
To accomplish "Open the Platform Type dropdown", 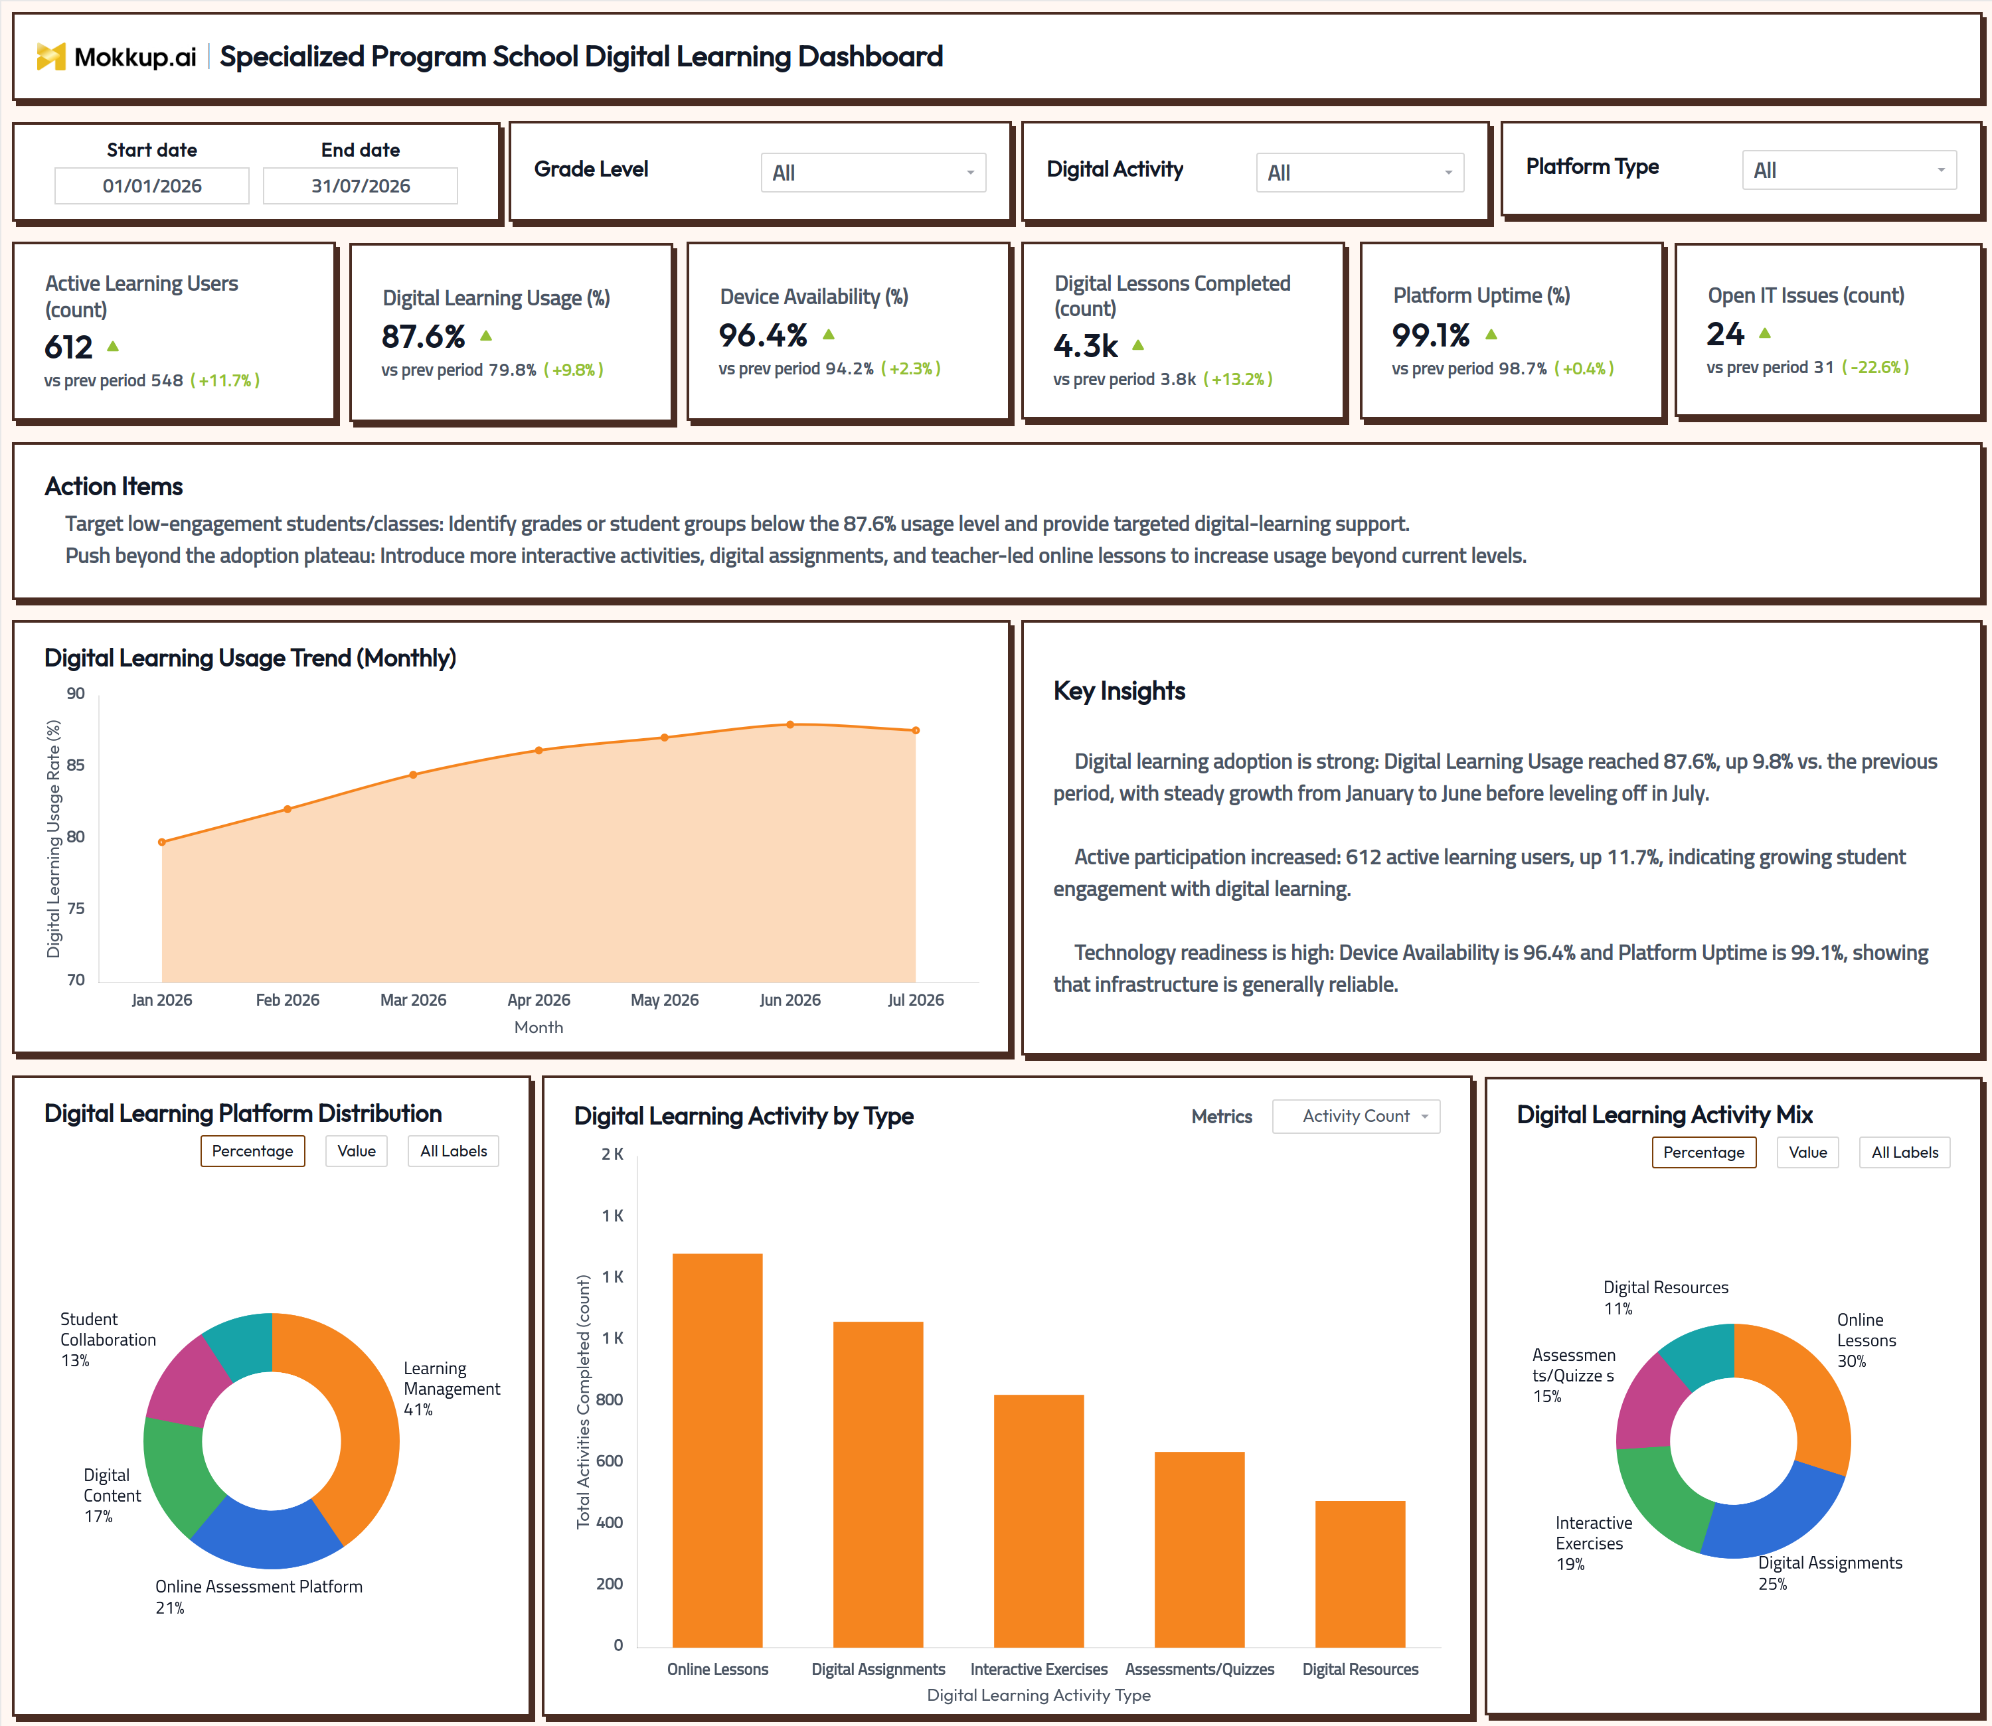I will pos(1849,169).
